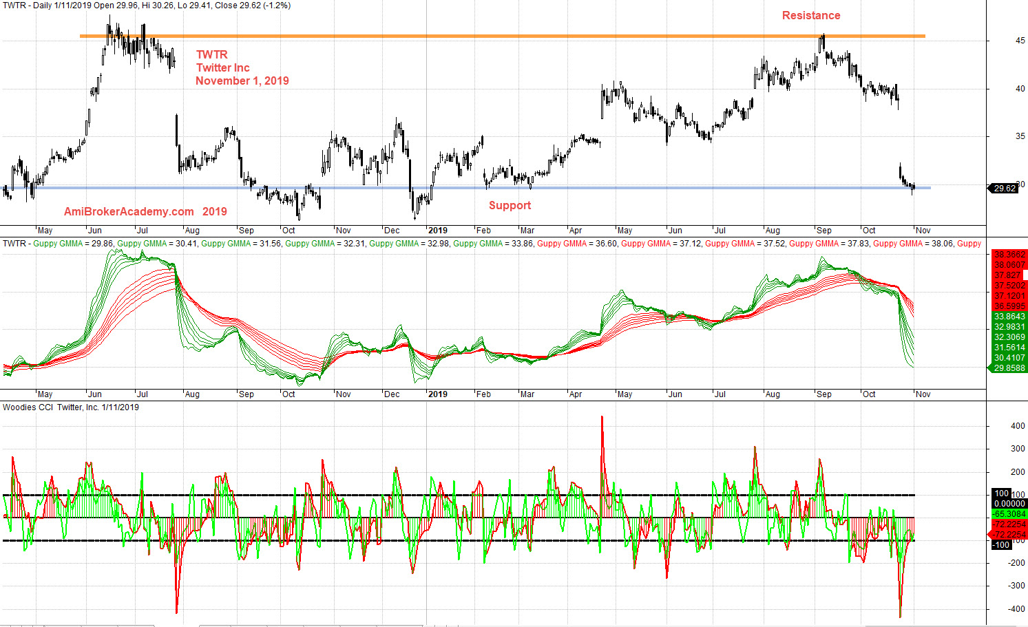Click the red 36.5995 GMMA value tag
1028x627 pixels.
pyautogui.click(x=1009, y=306)
